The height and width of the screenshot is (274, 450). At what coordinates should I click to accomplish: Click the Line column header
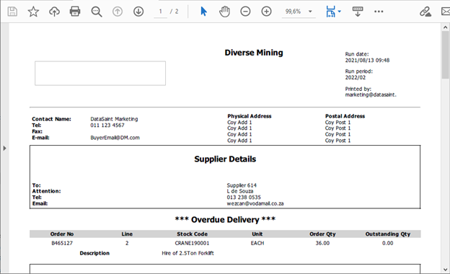[127, 234]
